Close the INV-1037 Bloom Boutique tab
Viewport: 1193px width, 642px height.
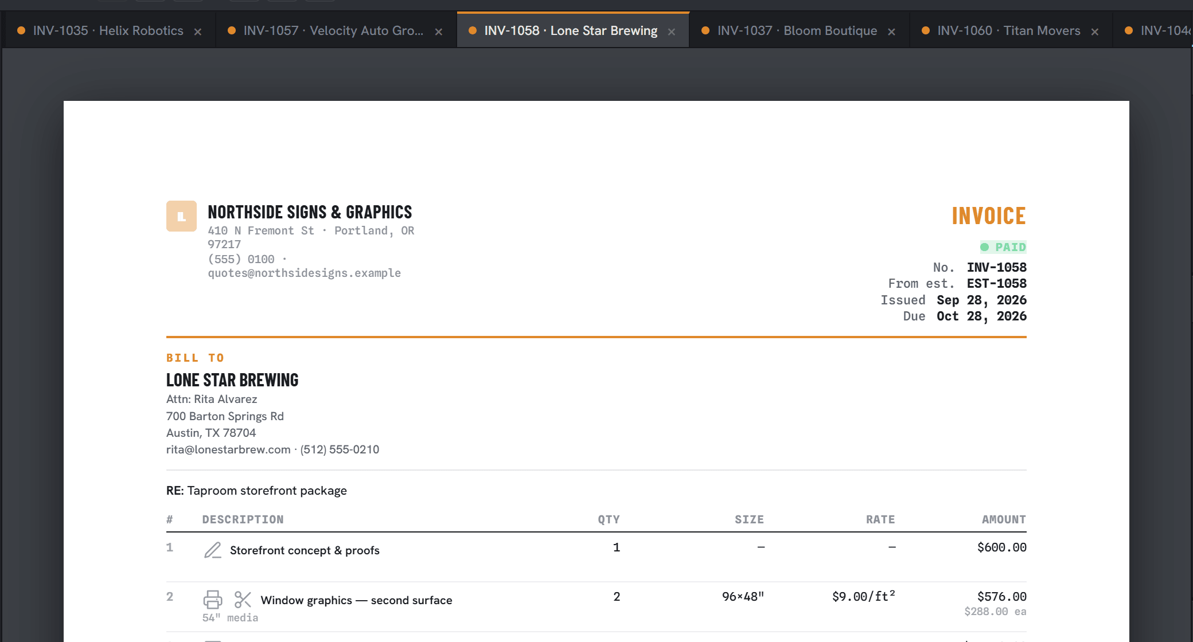click(x=892, y=32)
